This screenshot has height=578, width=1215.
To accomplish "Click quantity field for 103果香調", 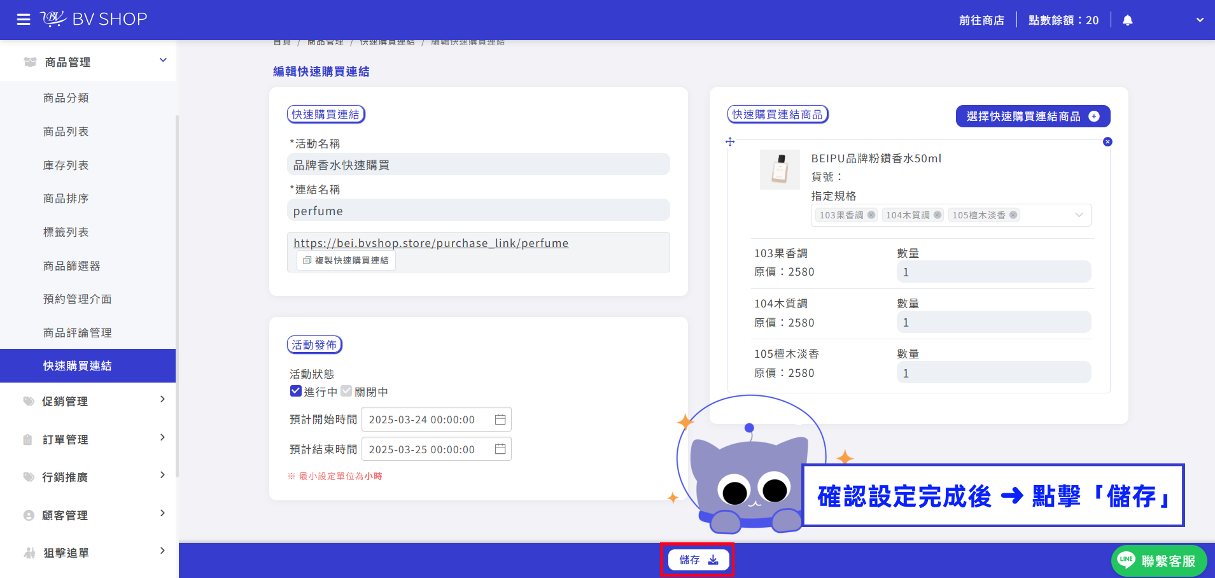I will (x=994, y=272).
